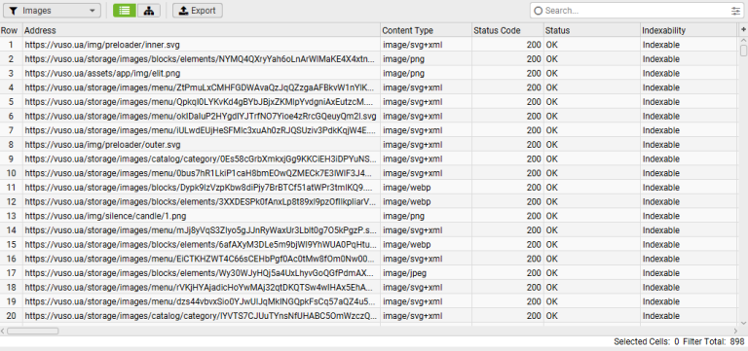The height and width of the screenshot is (351, 748).
Task: Sort by Address column header
Action: (202, 30)
